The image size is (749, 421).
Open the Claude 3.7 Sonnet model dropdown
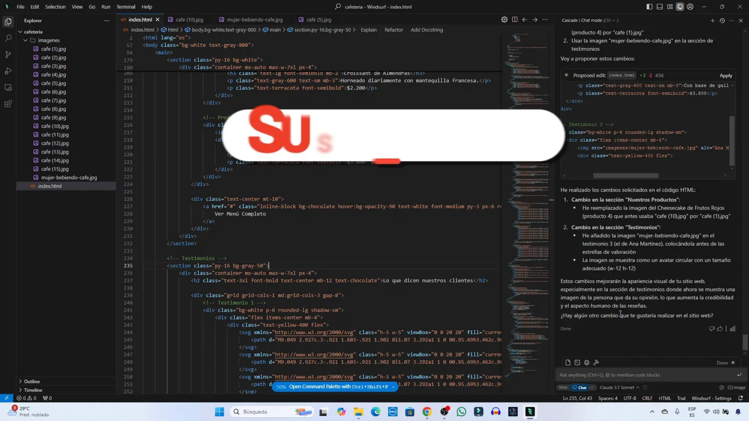point(618,388)
